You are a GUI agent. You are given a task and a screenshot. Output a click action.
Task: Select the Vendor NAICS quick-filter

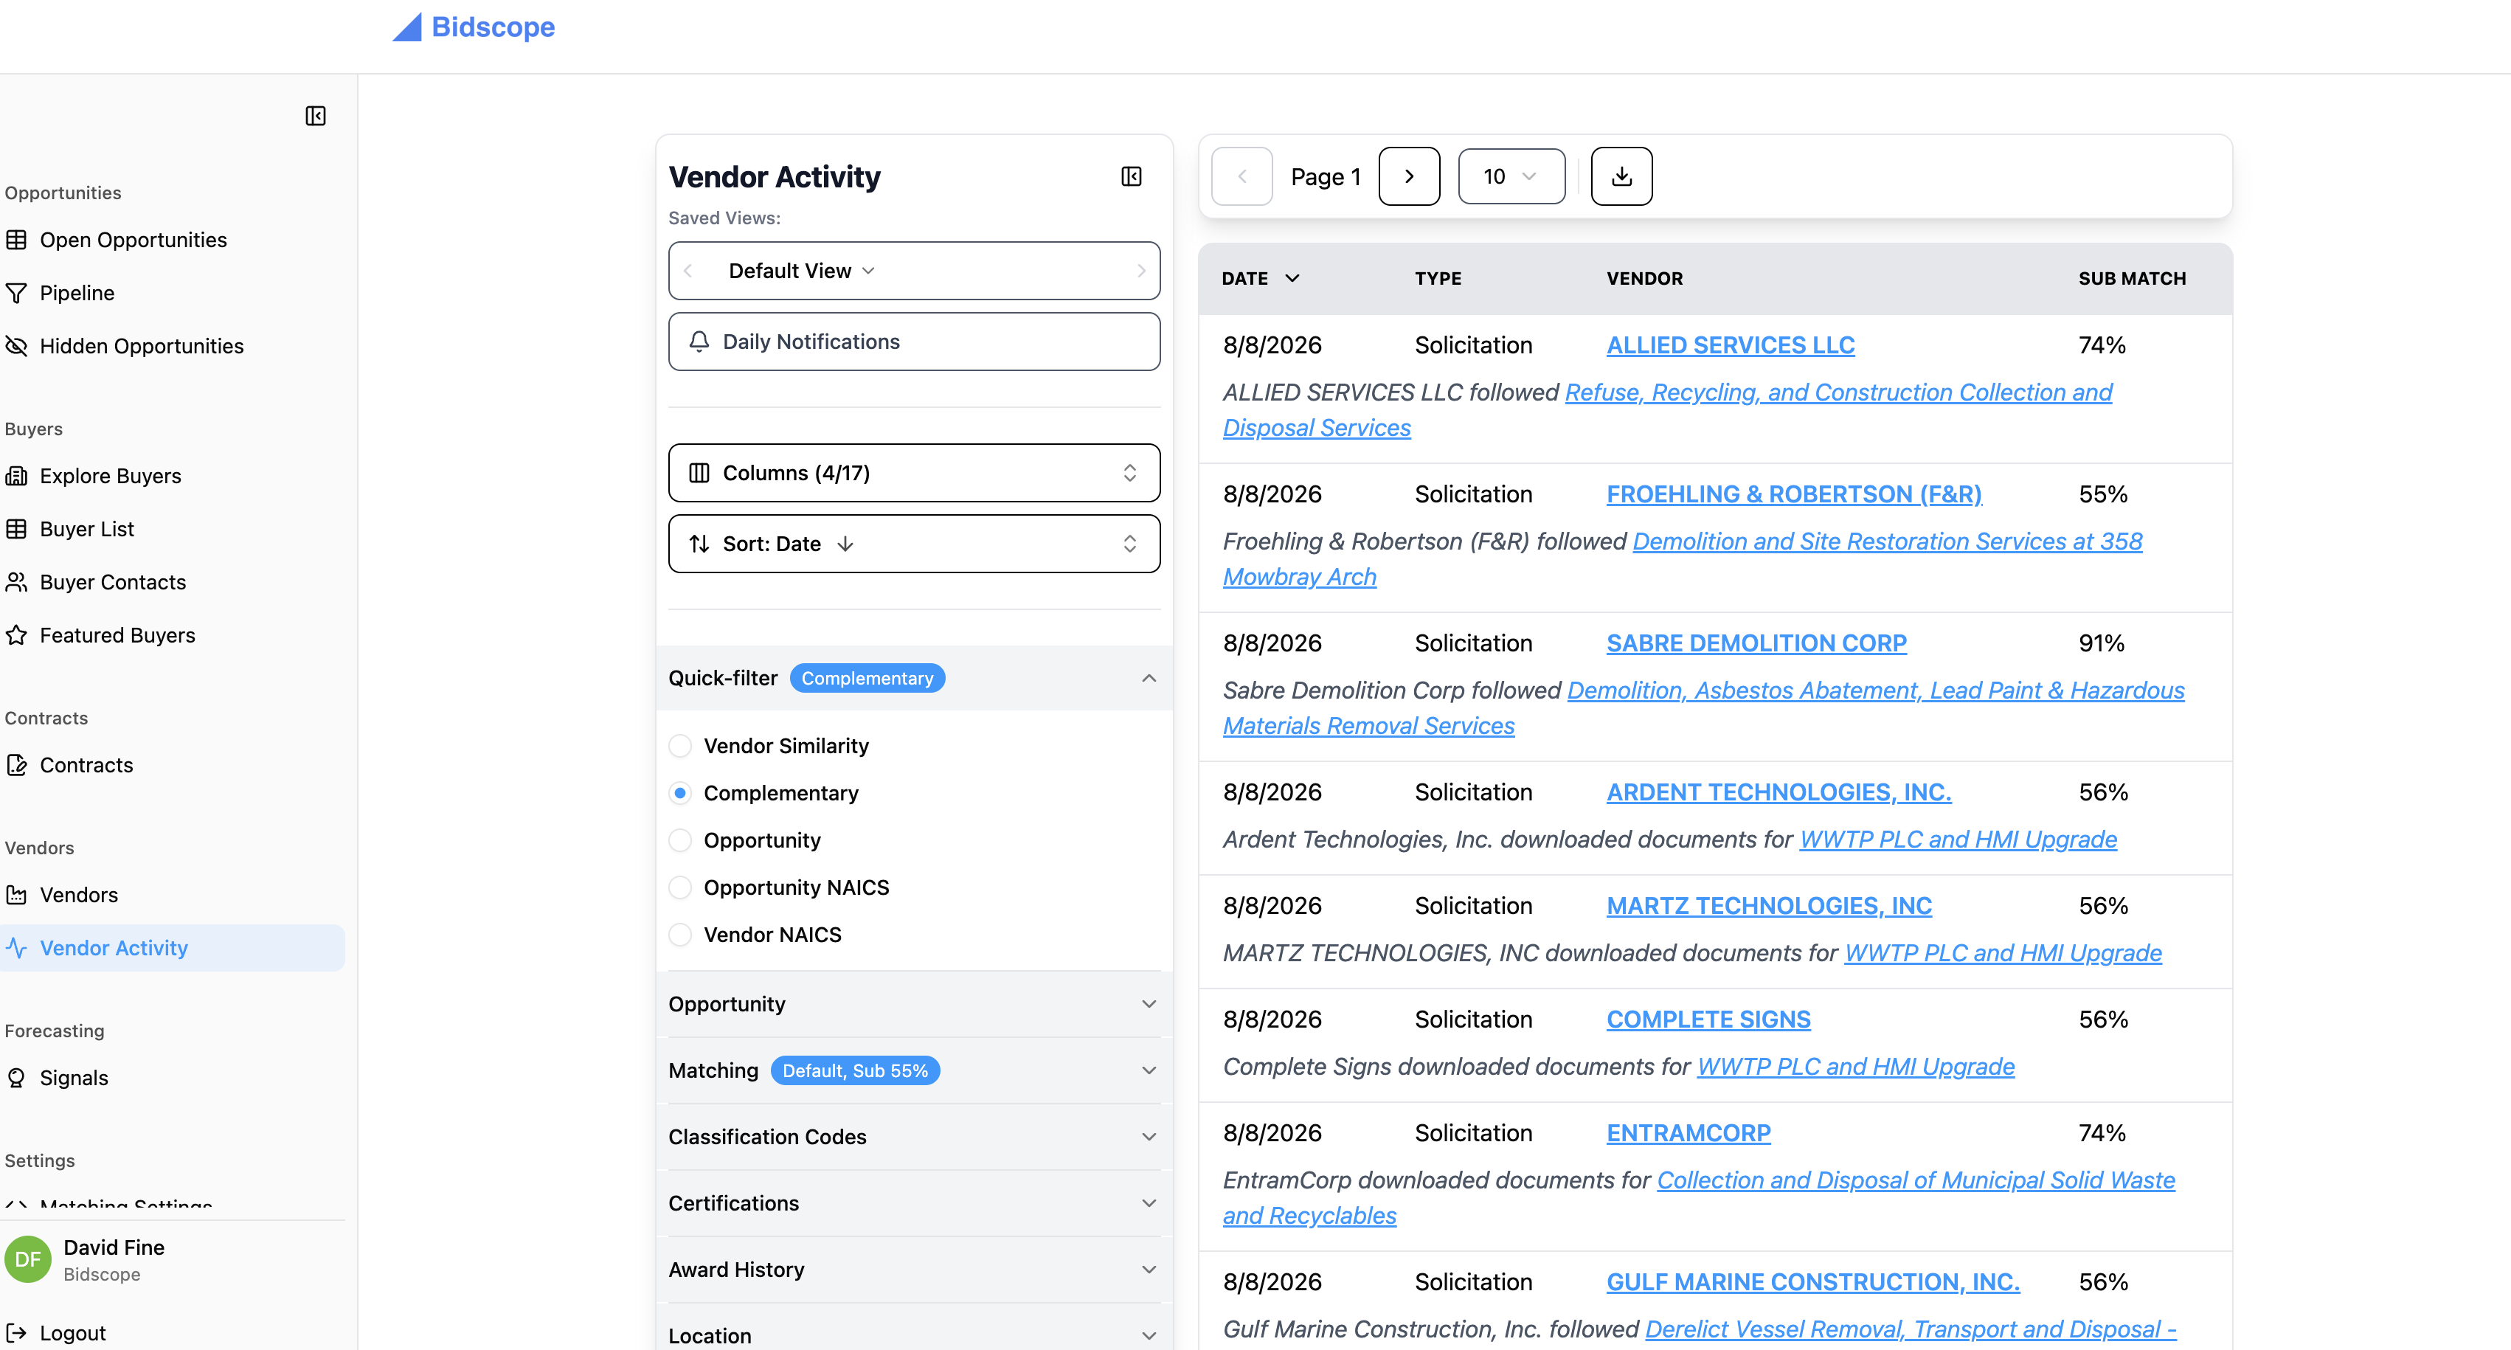click(x=680, y=935)
